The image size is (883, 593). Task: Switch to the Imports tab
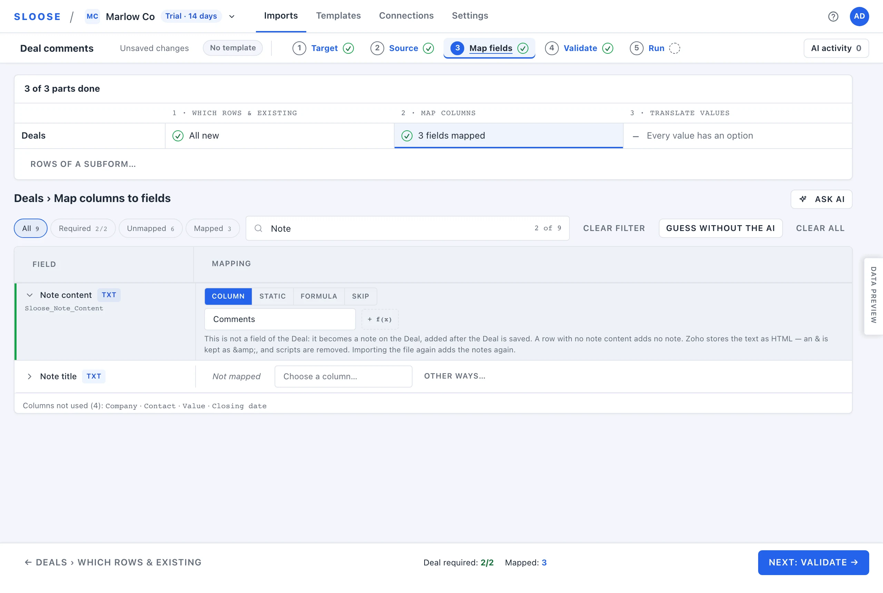pyautogui.click(x=281, y=16)
